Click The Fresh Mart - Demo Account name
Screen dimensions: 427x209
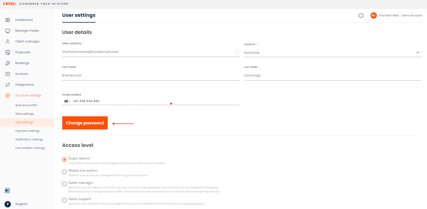point(400,15)
